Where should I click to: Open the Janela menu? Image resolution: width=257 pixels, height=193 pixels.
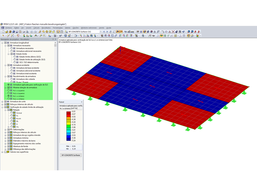pos(101,28)
